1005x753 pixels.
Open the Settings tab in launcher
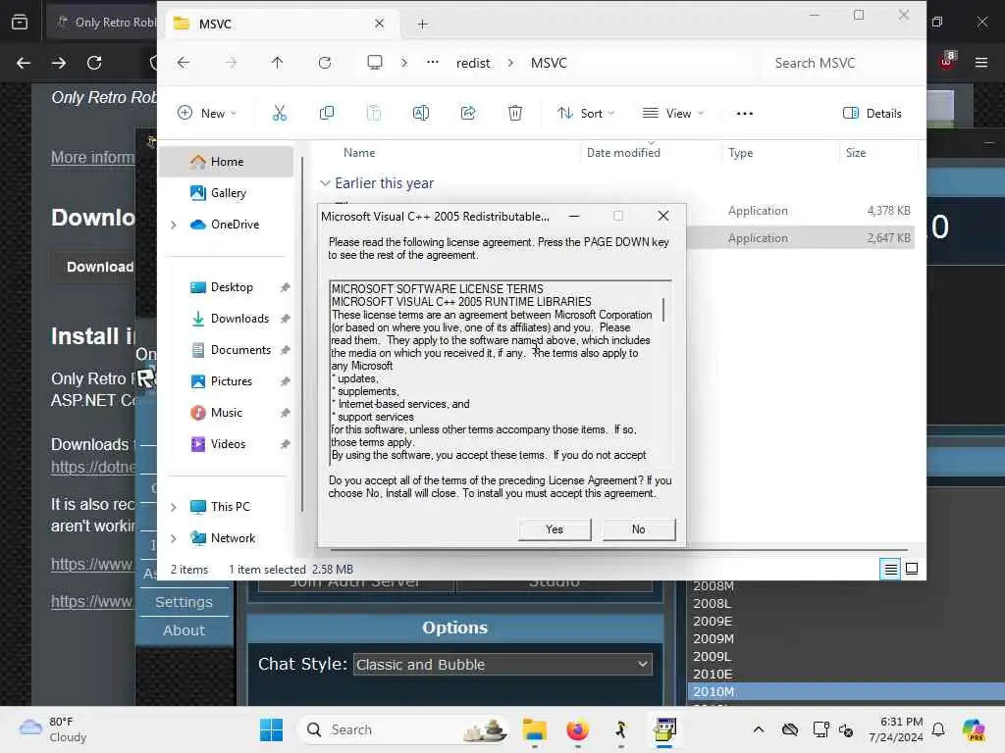[x=184, y=602]
